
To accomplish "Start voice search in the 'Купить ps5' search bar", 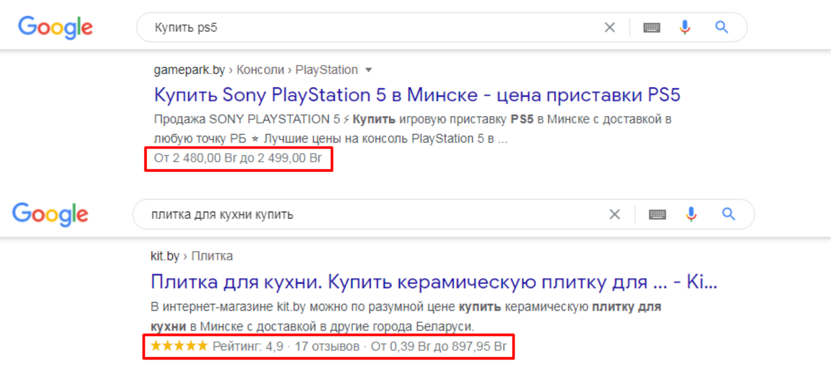I will [685, 27].
